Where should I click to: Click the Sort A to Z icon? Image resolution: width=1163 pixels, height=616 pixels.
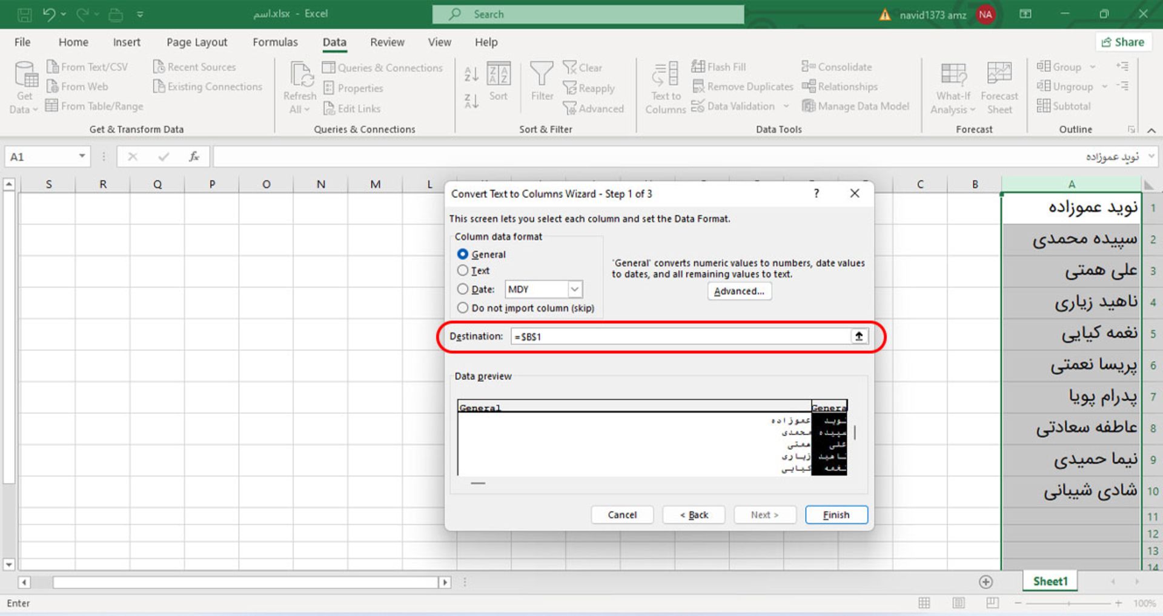(x=471, y=74)
